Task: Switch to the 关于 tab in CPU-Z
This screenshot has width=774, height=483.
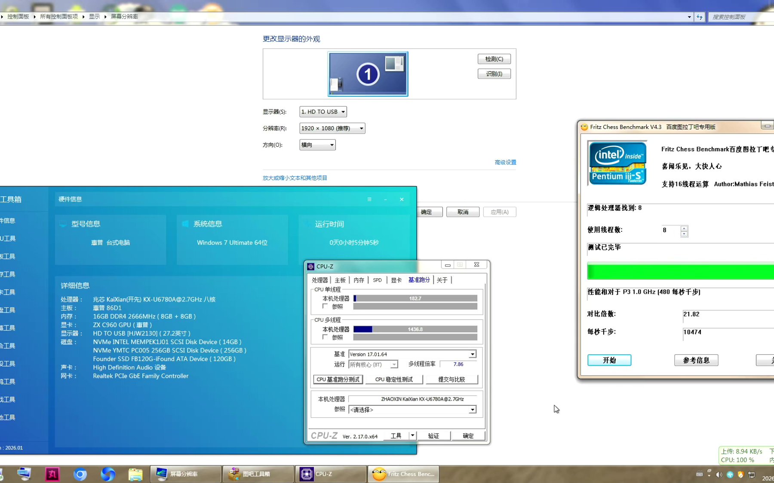Action: (442, 280)
